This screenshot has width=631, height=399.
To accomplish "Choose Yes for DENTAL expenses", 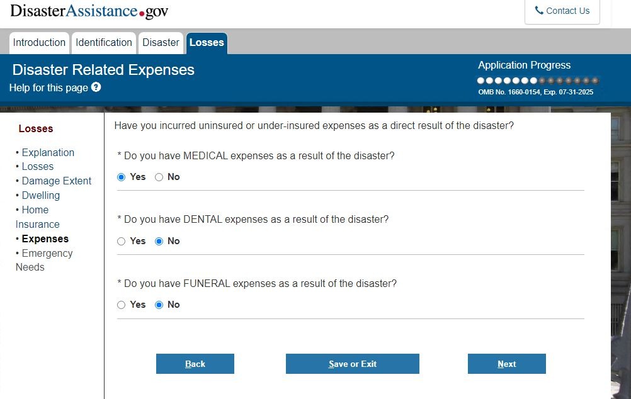I will point(122,241).
